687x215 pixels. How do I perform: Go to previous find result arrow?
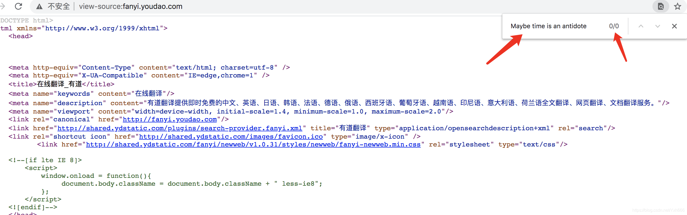coord(641,26)
